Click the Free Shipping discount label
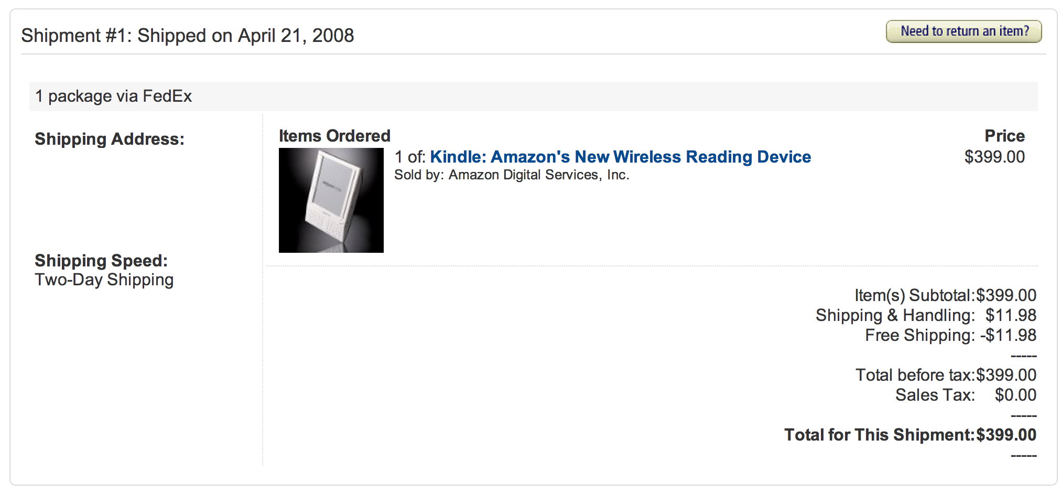 [x=919, y=335]
